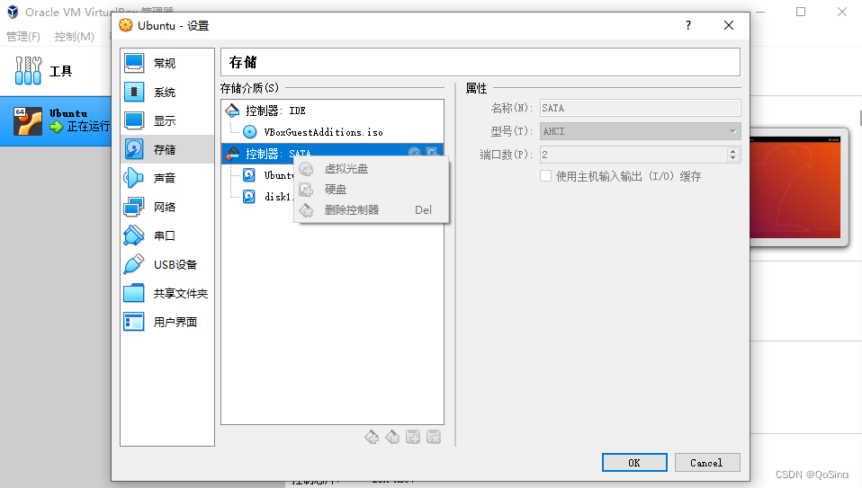Open the 用户界面 (User interface) category
The image size is (862, 488).
pyautogui.click(x=167, y=322)
